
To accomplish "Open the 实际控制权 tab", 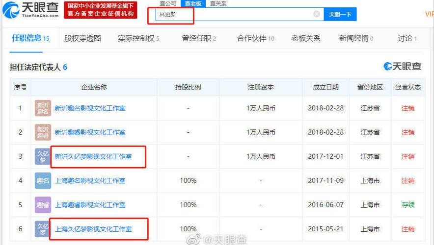I will pyautogui.click(x=138, y=38).
